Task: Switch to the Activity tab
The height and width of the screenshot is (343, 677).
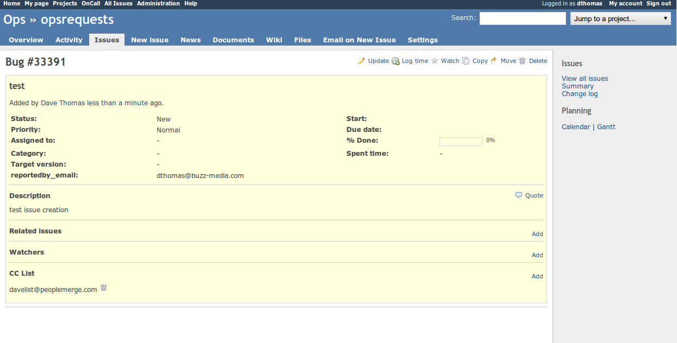Action: point(69,40)
